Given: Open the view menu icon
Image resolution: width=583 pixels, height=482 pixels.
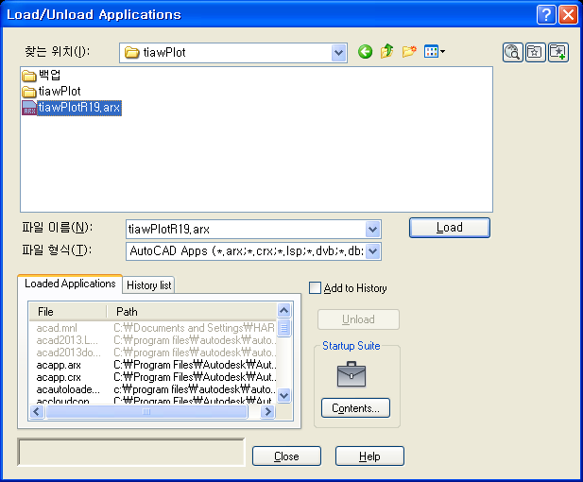Looking at the screenshot, I should (435, 51).
